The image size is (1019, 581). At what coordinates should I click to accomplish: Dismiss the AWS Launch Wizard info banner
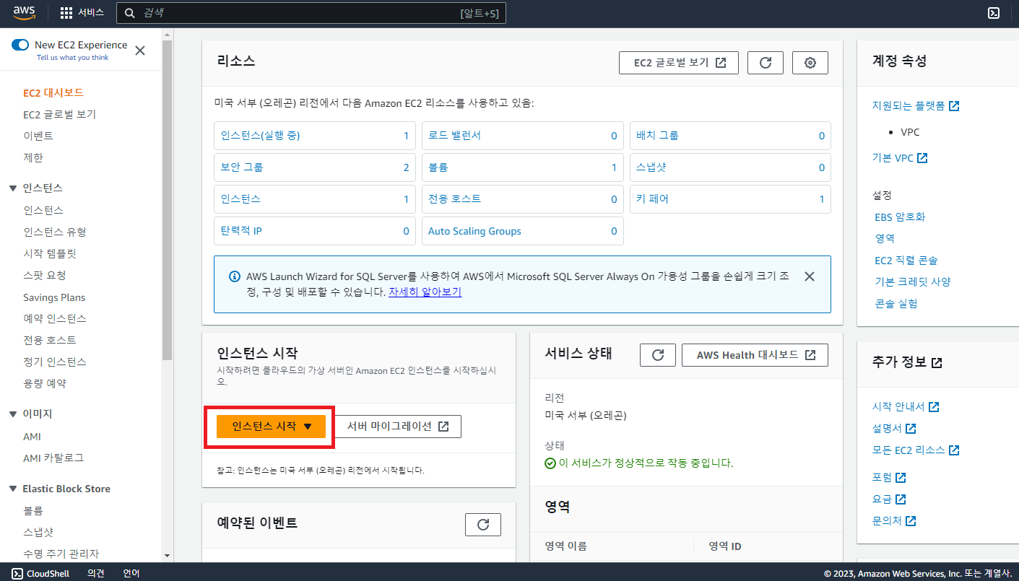pos(810,276)
